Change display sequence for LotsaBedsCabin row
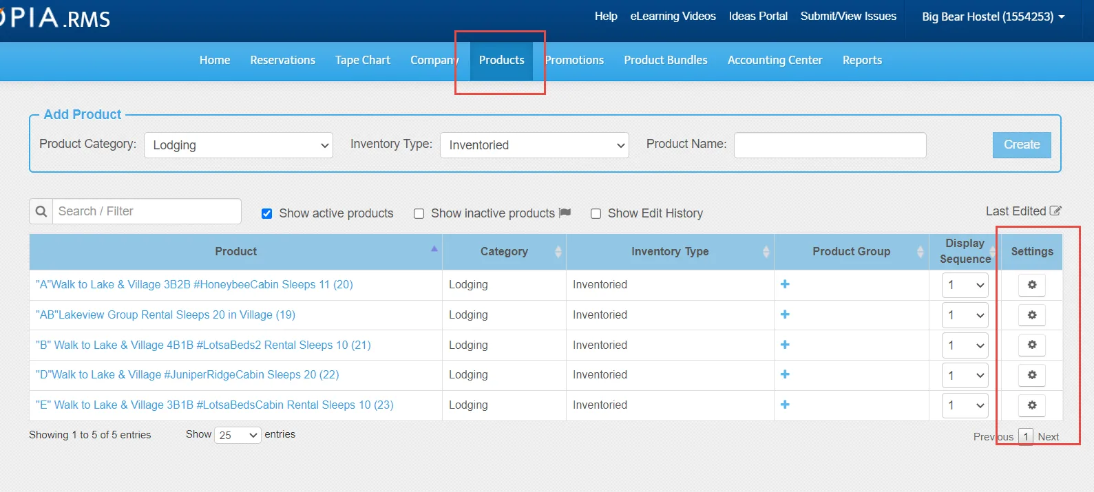The image size is (1094, 492). pos(965,405)
